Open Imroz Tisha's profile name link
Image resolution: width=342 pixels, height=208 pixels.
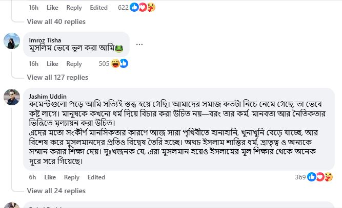pyautogui.click(x=45, y=40)
